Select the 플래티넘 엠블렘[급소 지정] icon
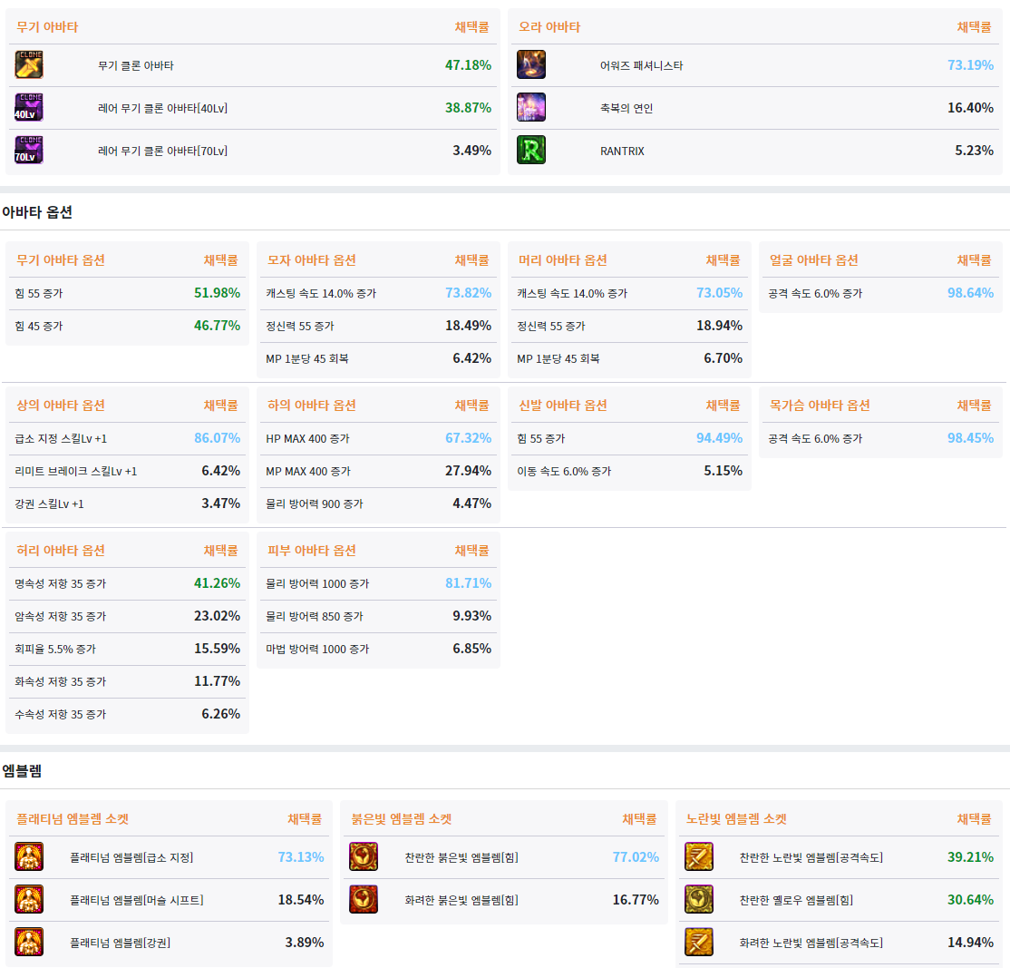 pyautogui.click(x=29, y=857)
